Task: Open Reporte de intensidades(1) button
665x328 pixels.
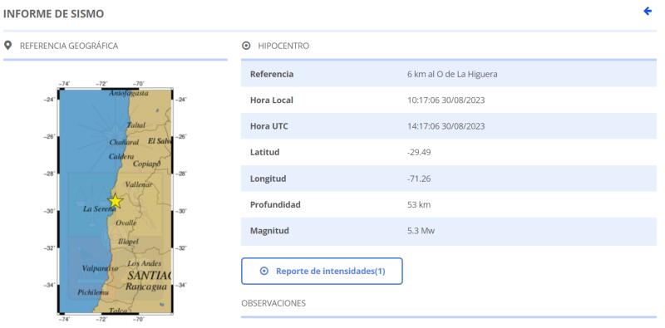Action: pyautogui.click(x=322, y=271)
